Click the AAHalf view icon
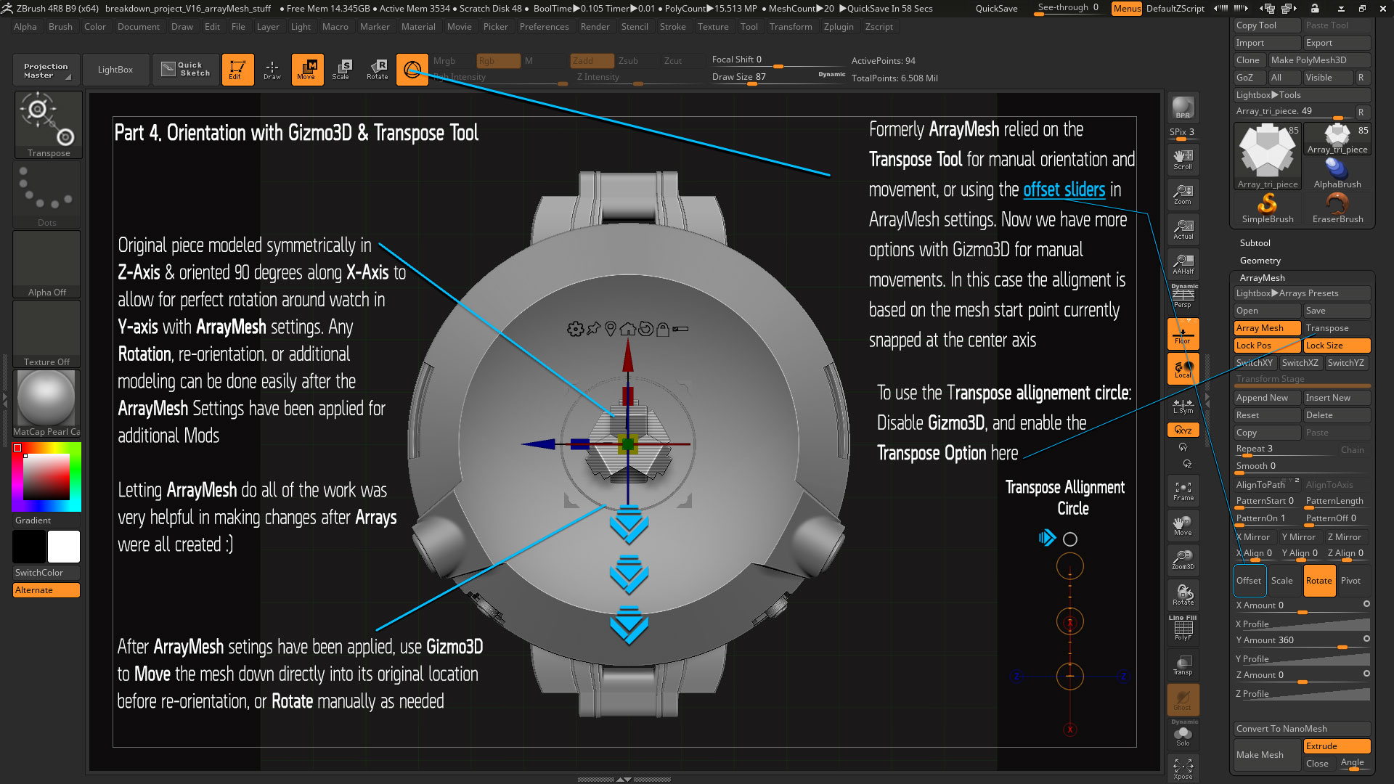This screenshot has width=1394, height=784. [1183, 264]
